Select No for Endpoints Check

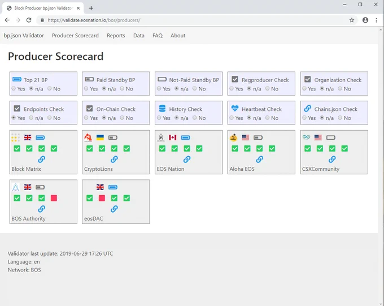point(50,118)
